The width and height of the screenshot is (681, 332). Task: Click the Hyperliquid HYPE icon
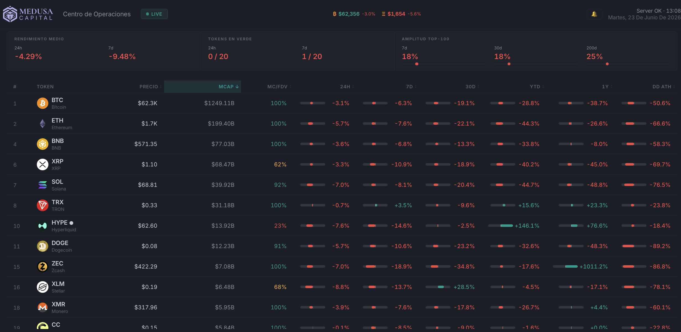(43, 226)
